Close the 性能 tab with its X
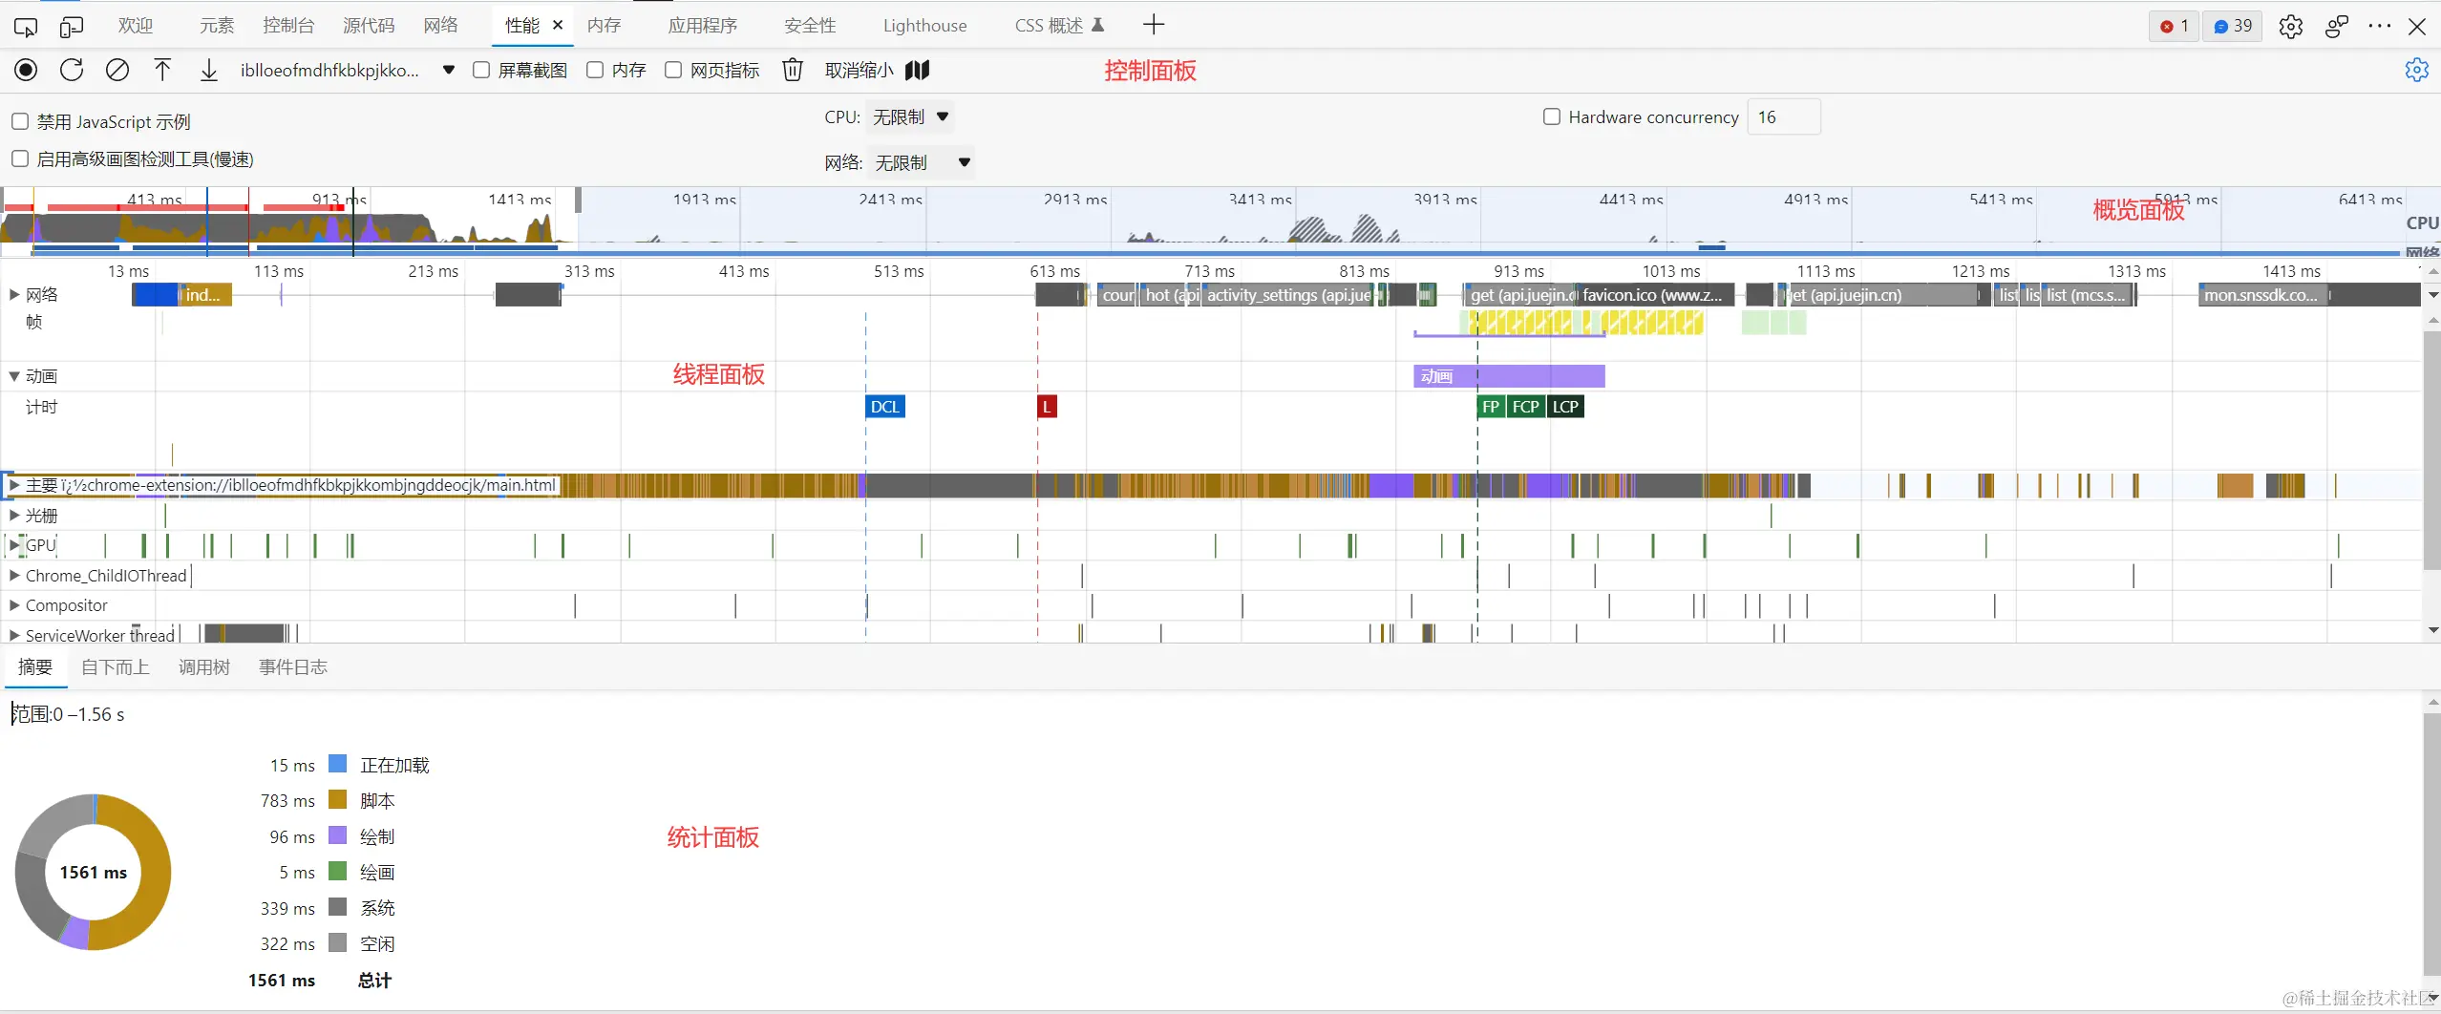Image resolution: width=2441 pixels, height=1014 pixels. [x=558, y=25]
